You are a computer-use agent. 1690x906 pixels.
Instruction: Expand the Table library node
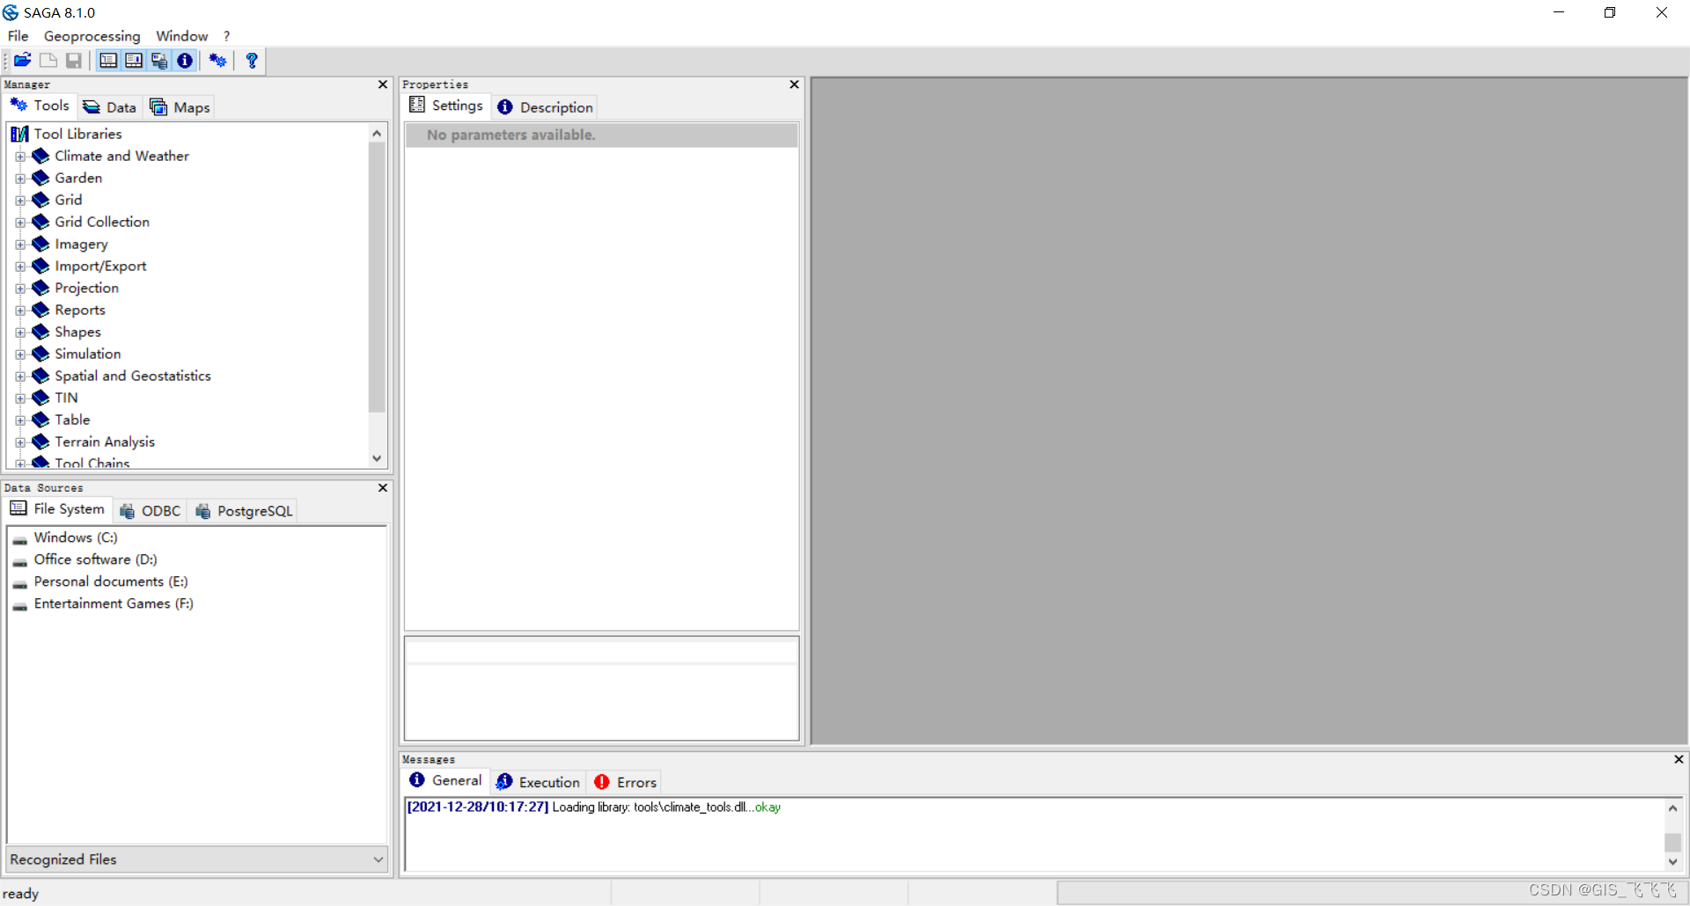(x=20, y=420)
